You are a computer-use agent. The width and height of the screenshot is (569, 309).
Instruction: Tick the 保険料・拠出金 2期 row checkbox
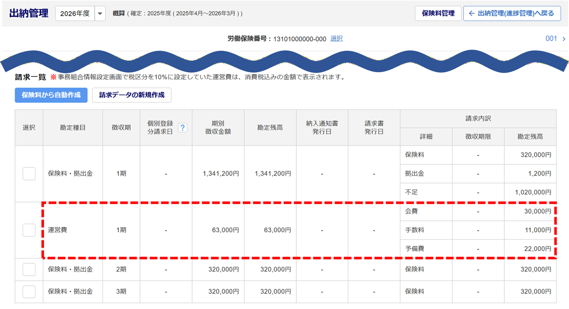[29, 269]
